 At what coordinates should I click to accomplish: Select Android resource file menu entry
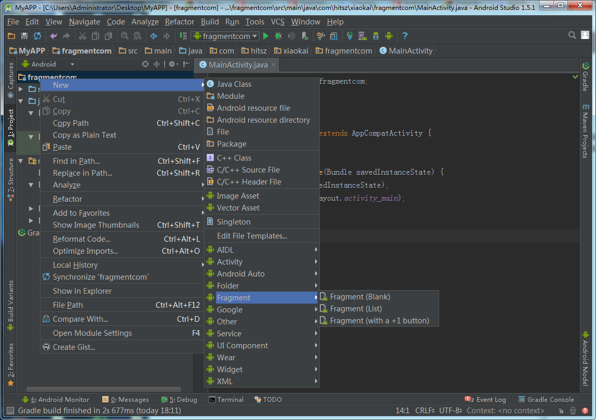point(262,108)
